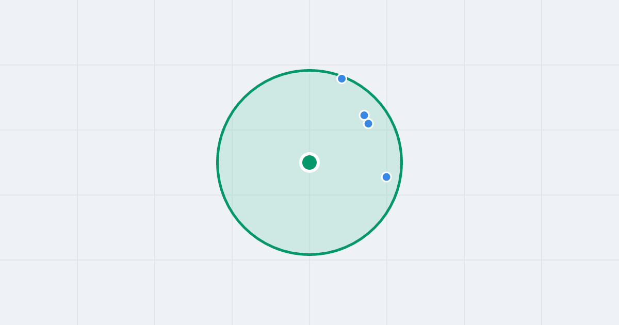Image resolution: width=619 pixels, height=325 pixels.
Task: Click the green marker at the circle's center
Action: click(309, 163)
